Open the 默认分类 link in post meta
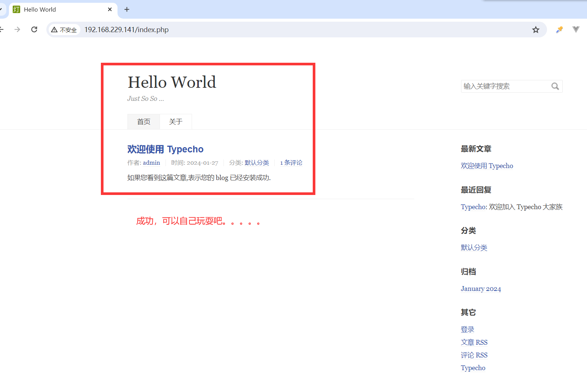Image resolution: width=587 pixels, height=375 pixels. click(257, 163)
